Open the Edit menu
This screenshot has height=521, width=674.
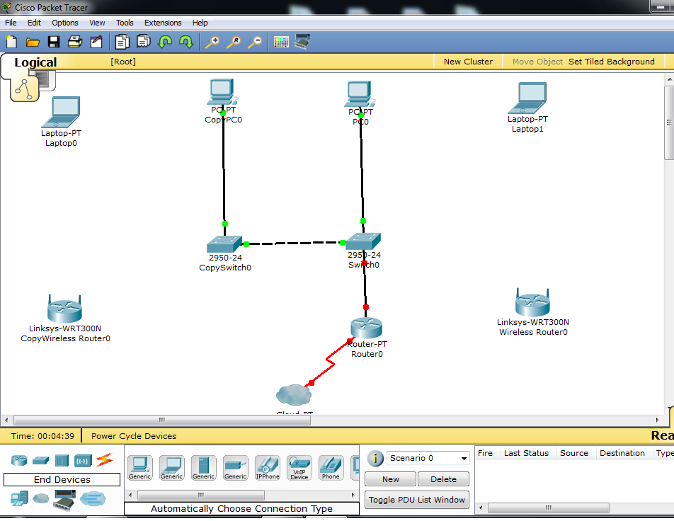(x=34, y=23)
